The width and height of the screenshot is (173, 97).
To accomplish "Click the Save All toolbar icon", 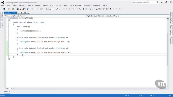I will pyautogui.click(x=24, y=9).
